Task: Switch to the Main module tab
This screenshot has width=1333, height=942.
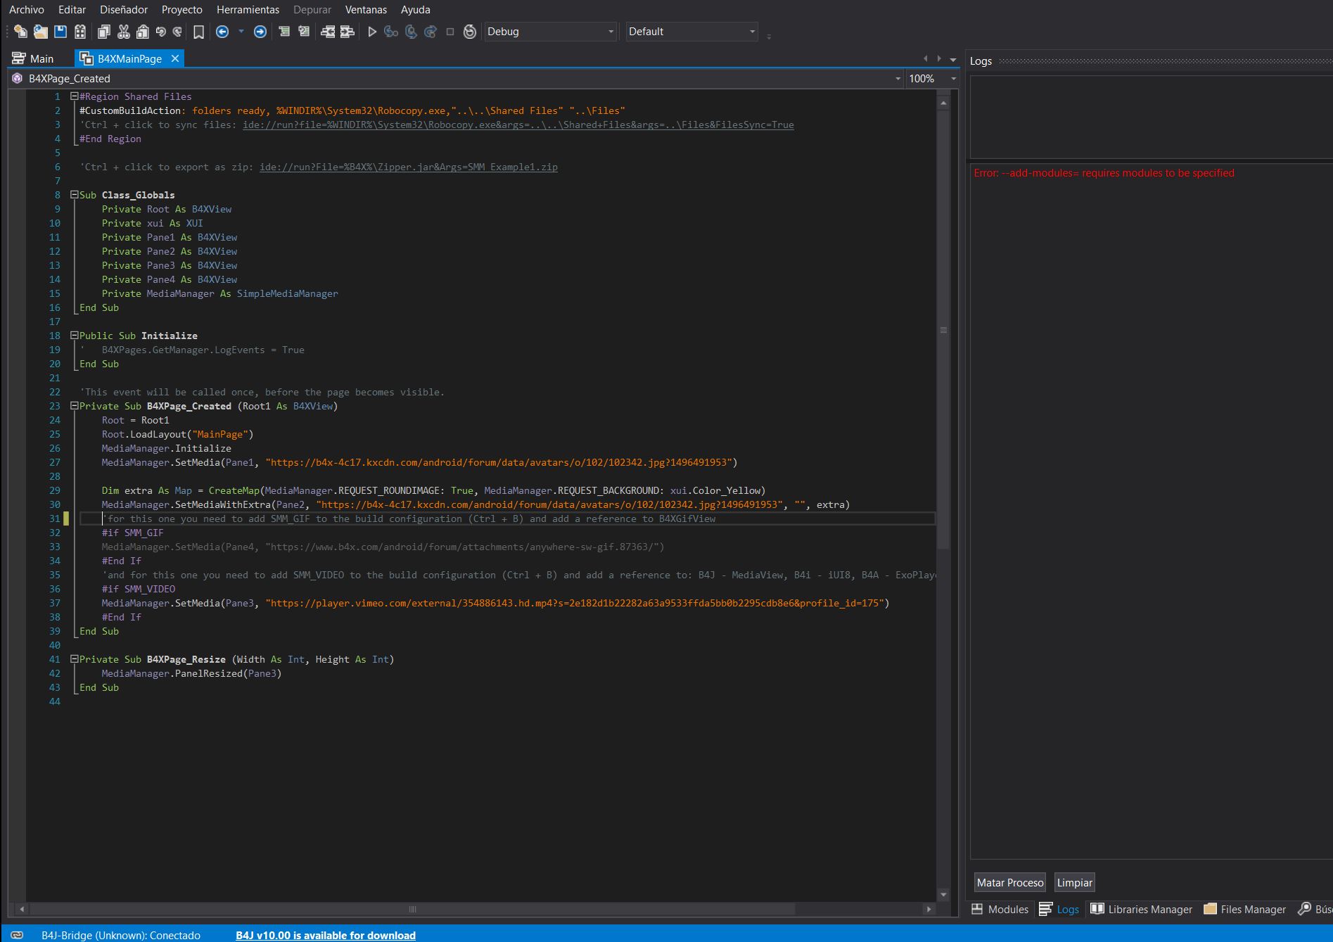Action: pos(34,59)
